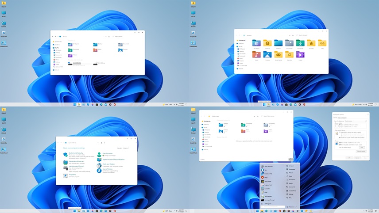Open the large Downloads folder in user folder window
This screenshot has height=213, width=379.
click(x=300, y=43)
